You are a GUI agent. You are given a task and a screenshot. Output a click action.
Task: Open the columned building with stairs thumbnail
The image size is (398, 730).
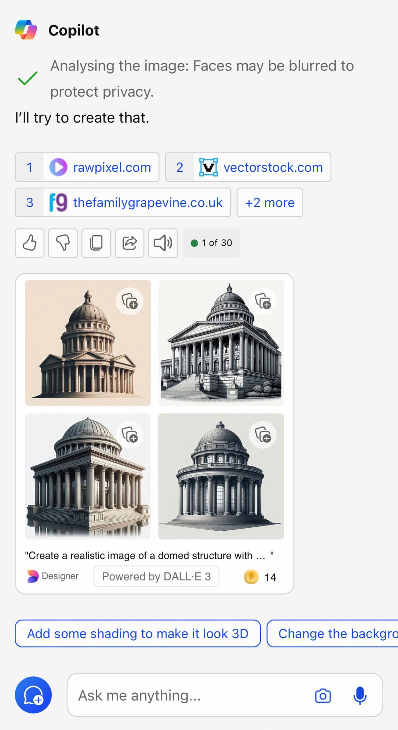(221, 343)
